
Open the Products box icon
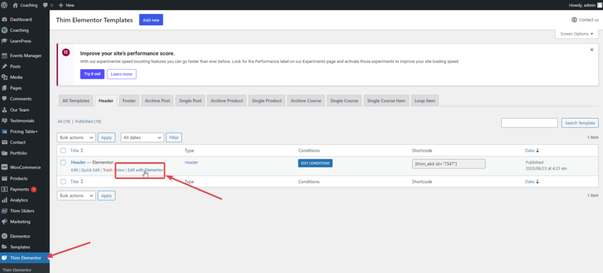pyautogui.click(x=5, y=178)
